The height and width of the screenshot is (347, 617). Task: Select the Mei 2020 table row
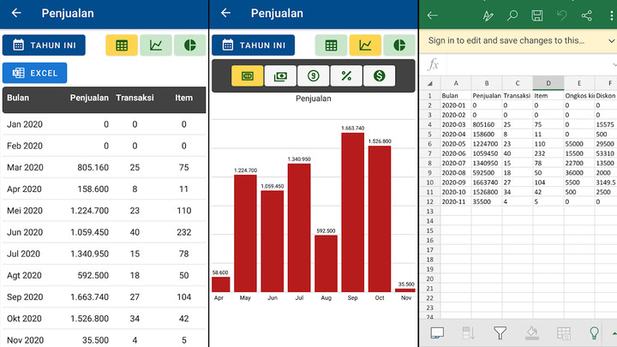104,211
